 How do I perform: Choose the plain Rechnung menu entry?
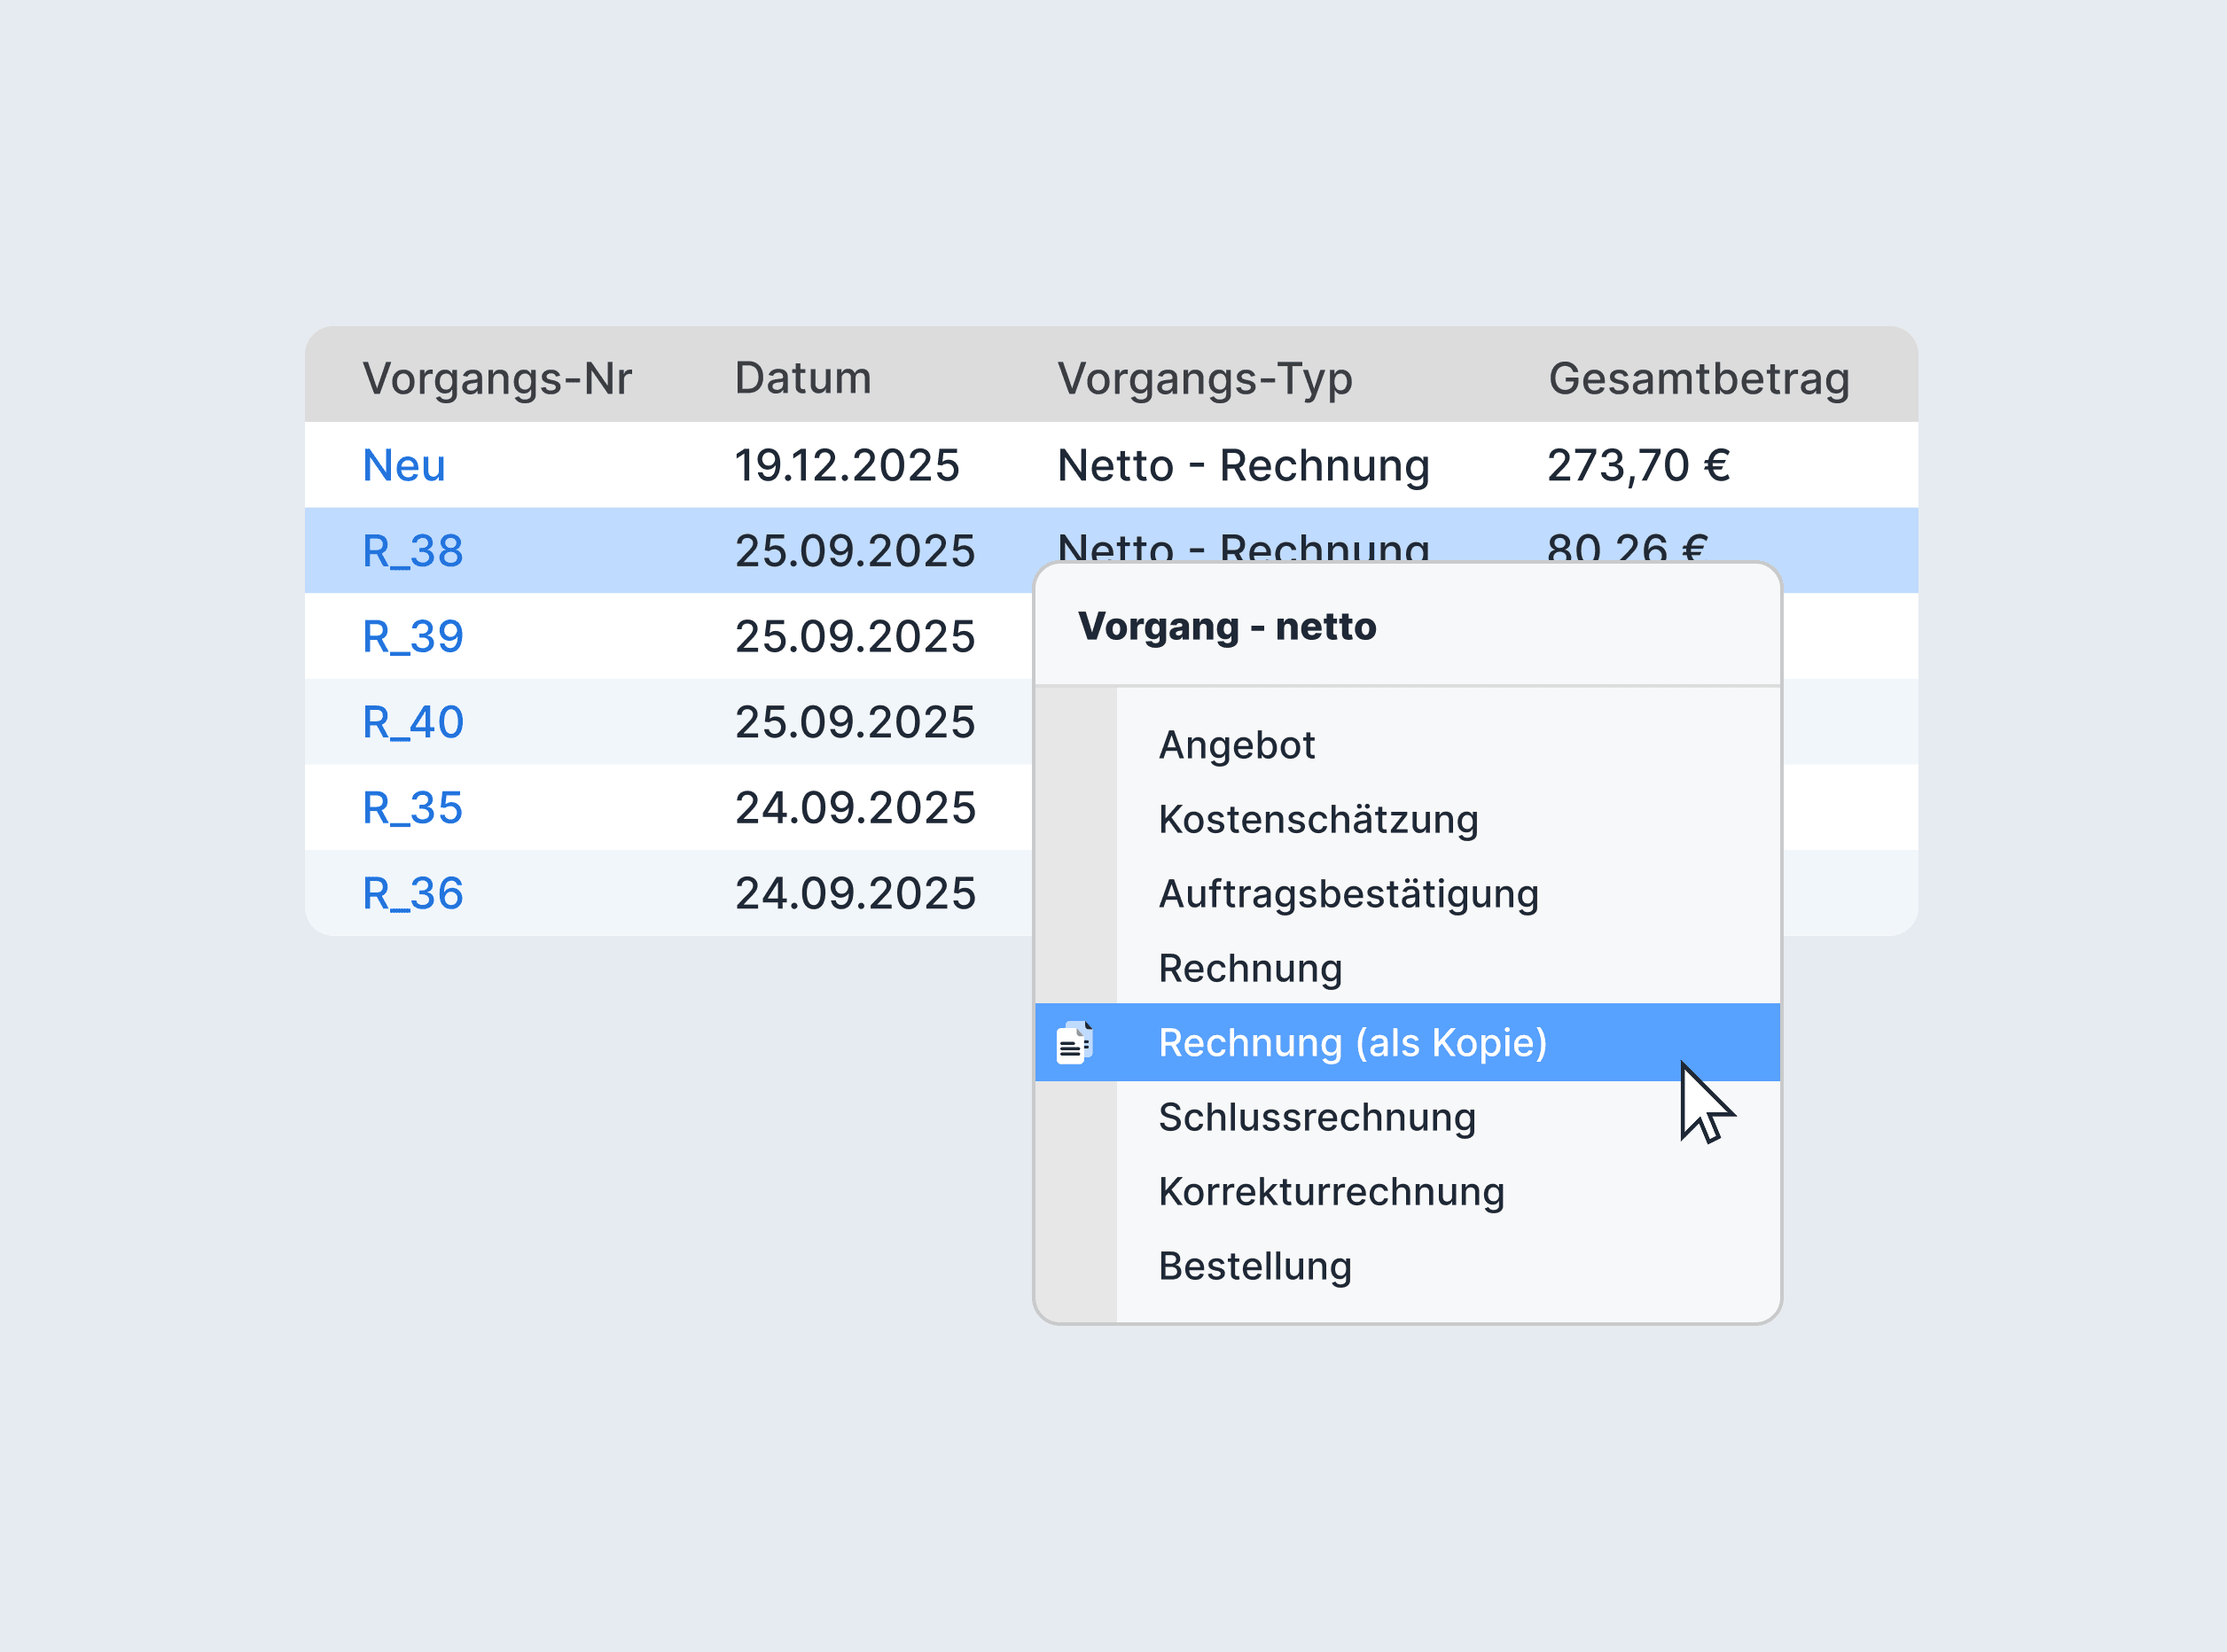click(x=1251, y=969)
